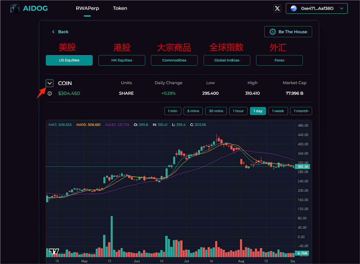Click the info icon beside COIN price
This screenshot has height=264, width=360.
[x=50, y=93]
